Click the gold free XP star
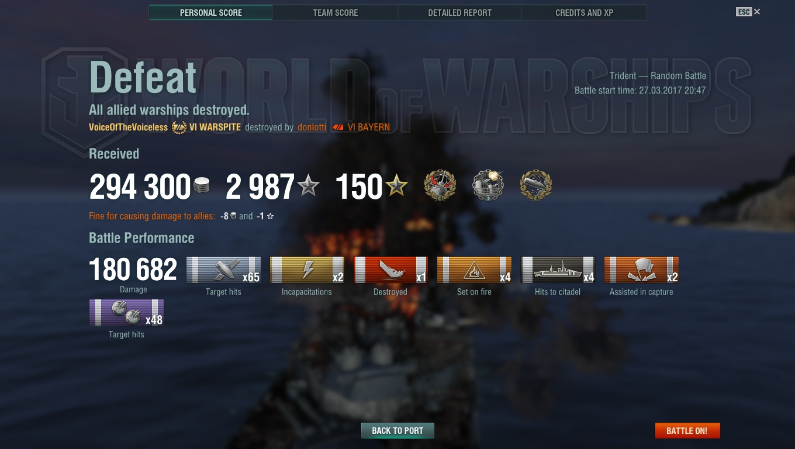The width and height of the screenshot is (795, 449). 396,186
